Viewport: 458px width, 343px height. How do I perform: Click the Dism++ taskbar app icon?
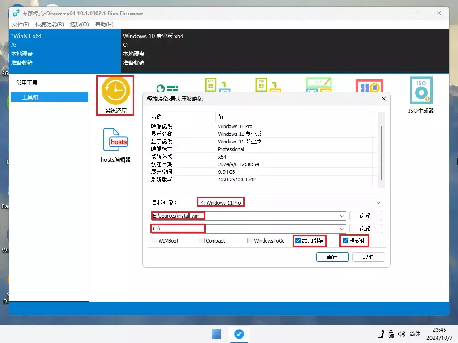coord(239,334)
